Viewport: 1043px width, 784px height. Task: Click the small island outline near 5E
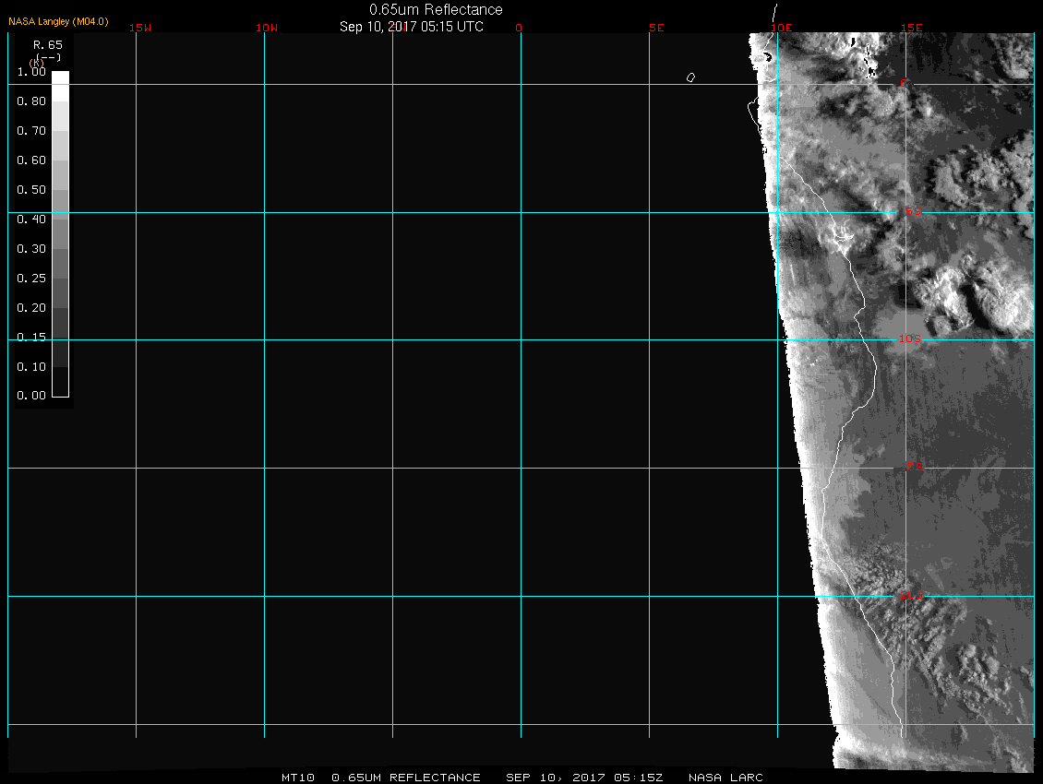[x=690, y=77]
